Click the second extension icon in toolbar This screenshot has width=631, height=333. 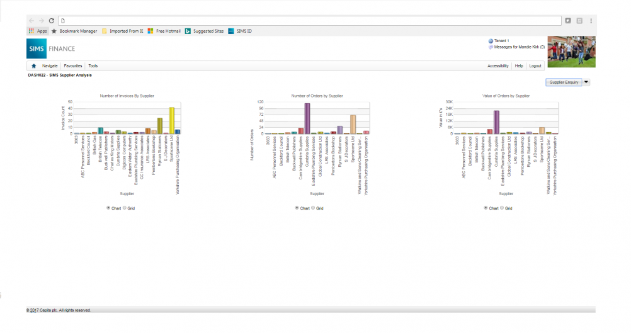[x=579, y=21]
